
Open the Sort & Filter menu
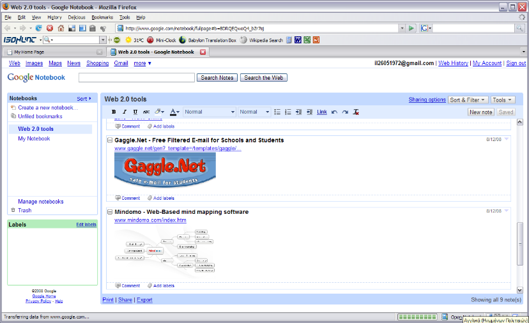[468, 100]
